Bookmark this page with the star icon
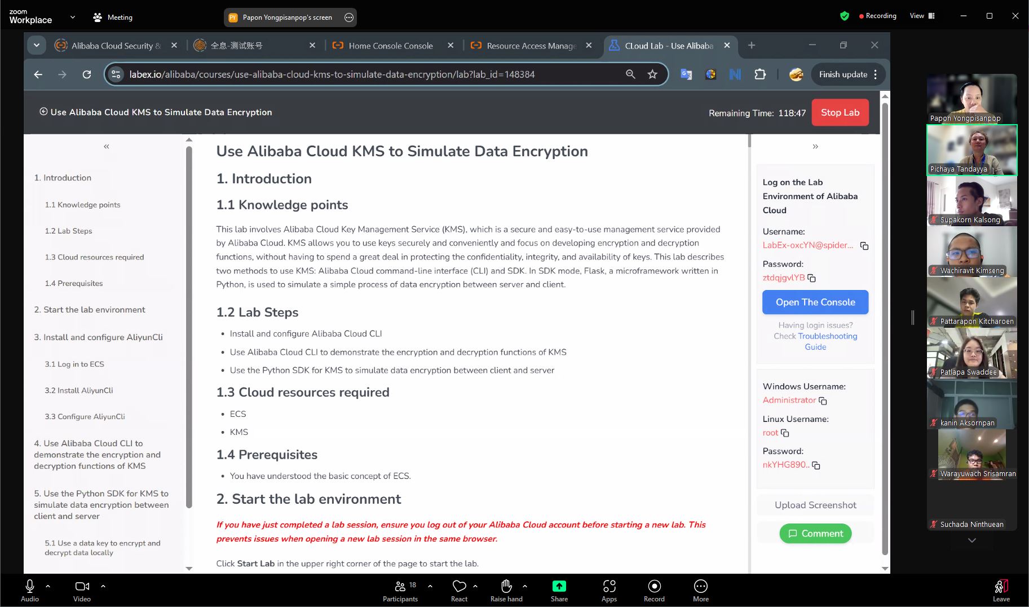The width and height of the screenshot is (1029, 607). tap(652, 74)
